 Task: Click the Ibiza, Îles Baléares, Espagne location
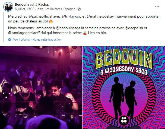(x=56, y=9)
